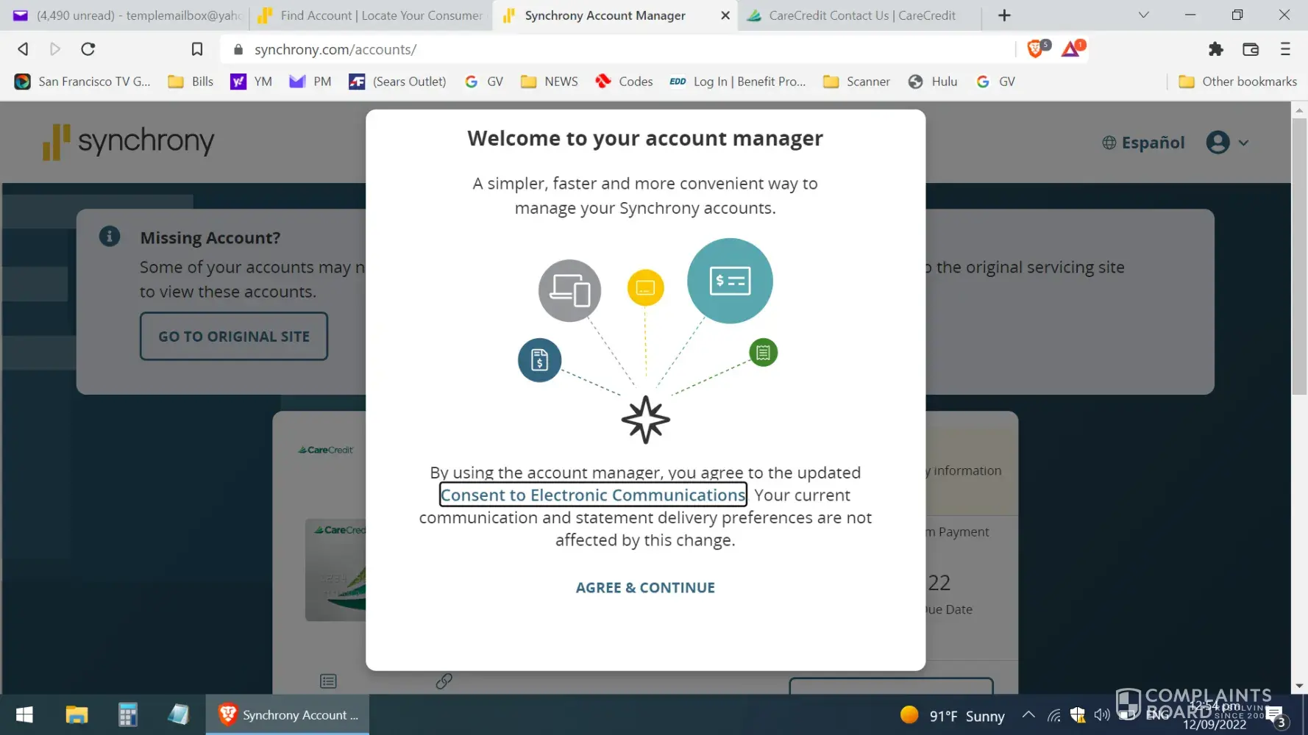The image size is (1308, 735).
Task: Open the San Francisco TV bookmark
Action: click(x=82, y=82)
